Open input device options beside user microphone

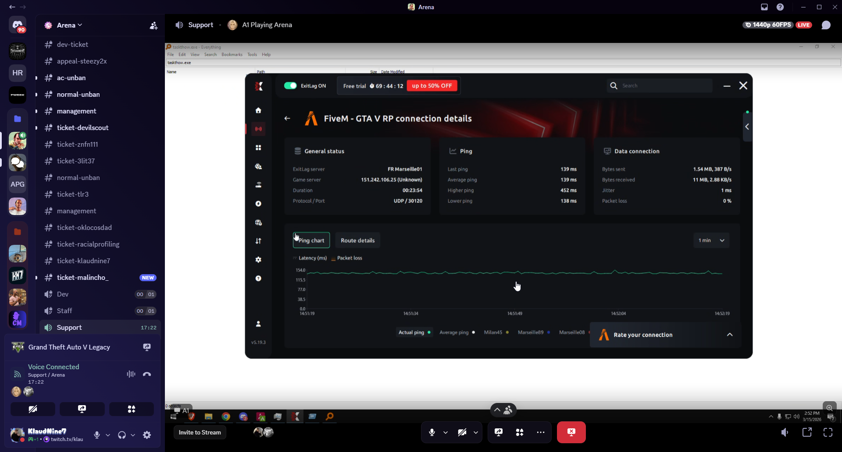point(108,435)
